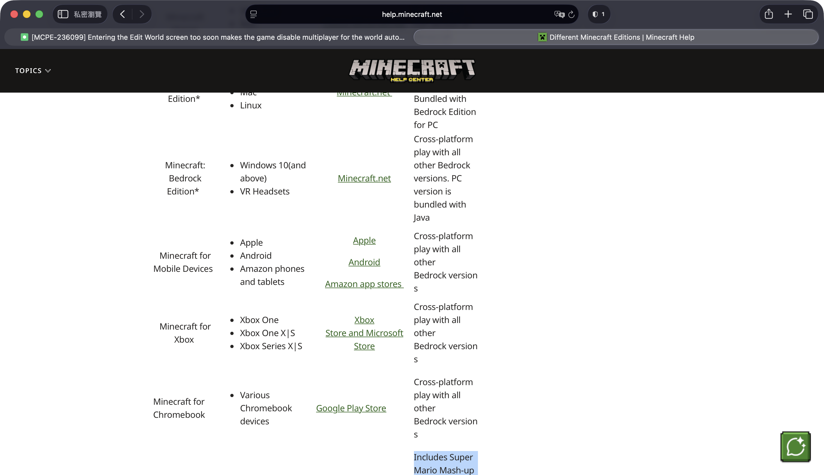Open the translate page icon

click(559, 14)
